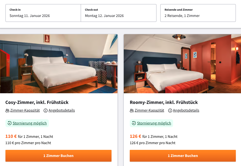Click Stornierung möglich for Cosy-Zimmer

point(30,123)
